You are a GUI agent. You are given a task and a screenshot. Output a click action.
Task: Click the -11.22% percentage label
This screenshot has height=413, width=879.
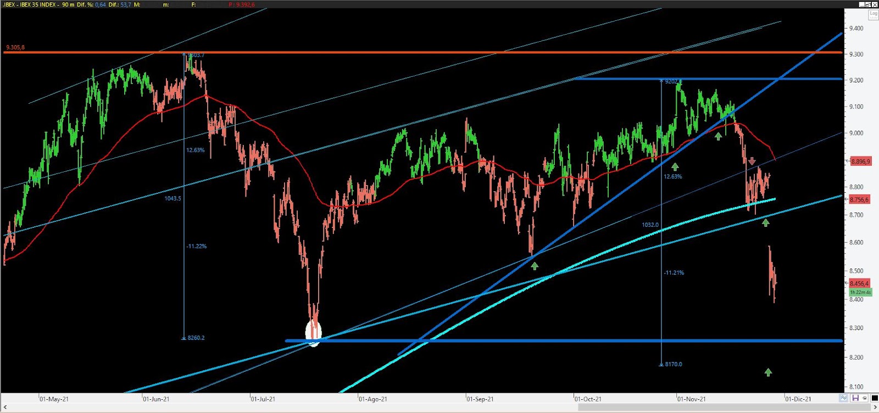197,246
